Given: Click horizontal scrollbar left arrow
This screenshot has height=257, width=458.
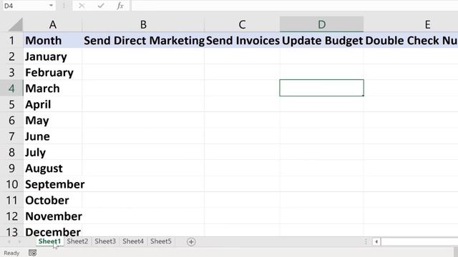Looking at the screenshot, I should [376, 241].
